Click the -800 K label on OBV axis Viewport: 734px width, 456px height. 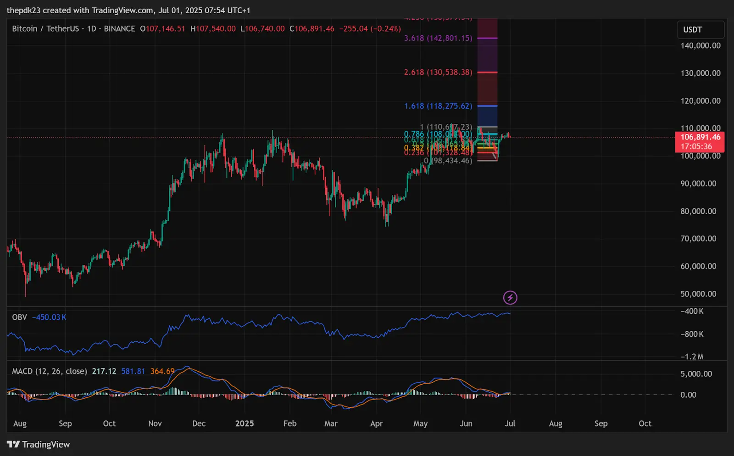(692, 334)
